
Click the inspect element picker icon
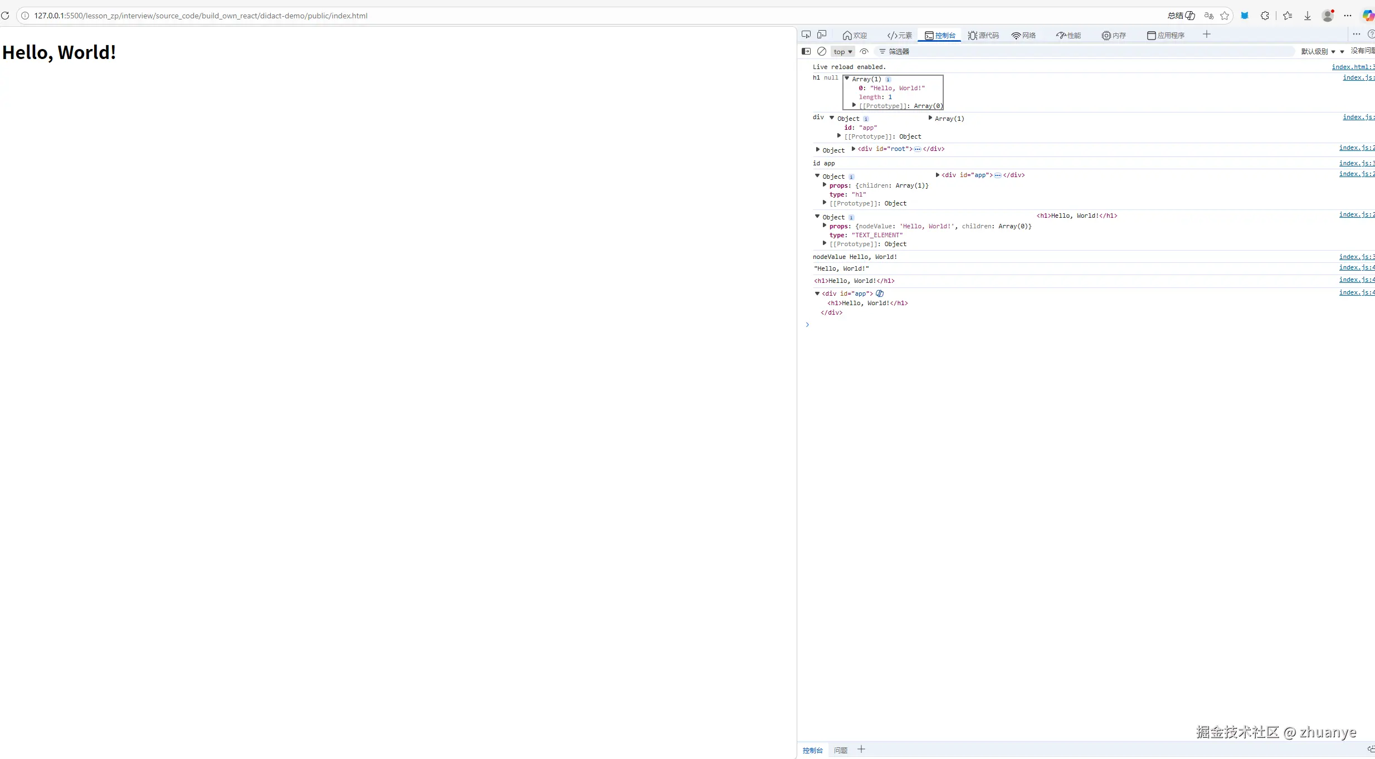point(806,35)
